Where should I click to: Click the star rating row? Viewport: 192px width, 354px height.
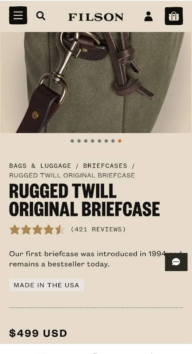coord(37,229)
